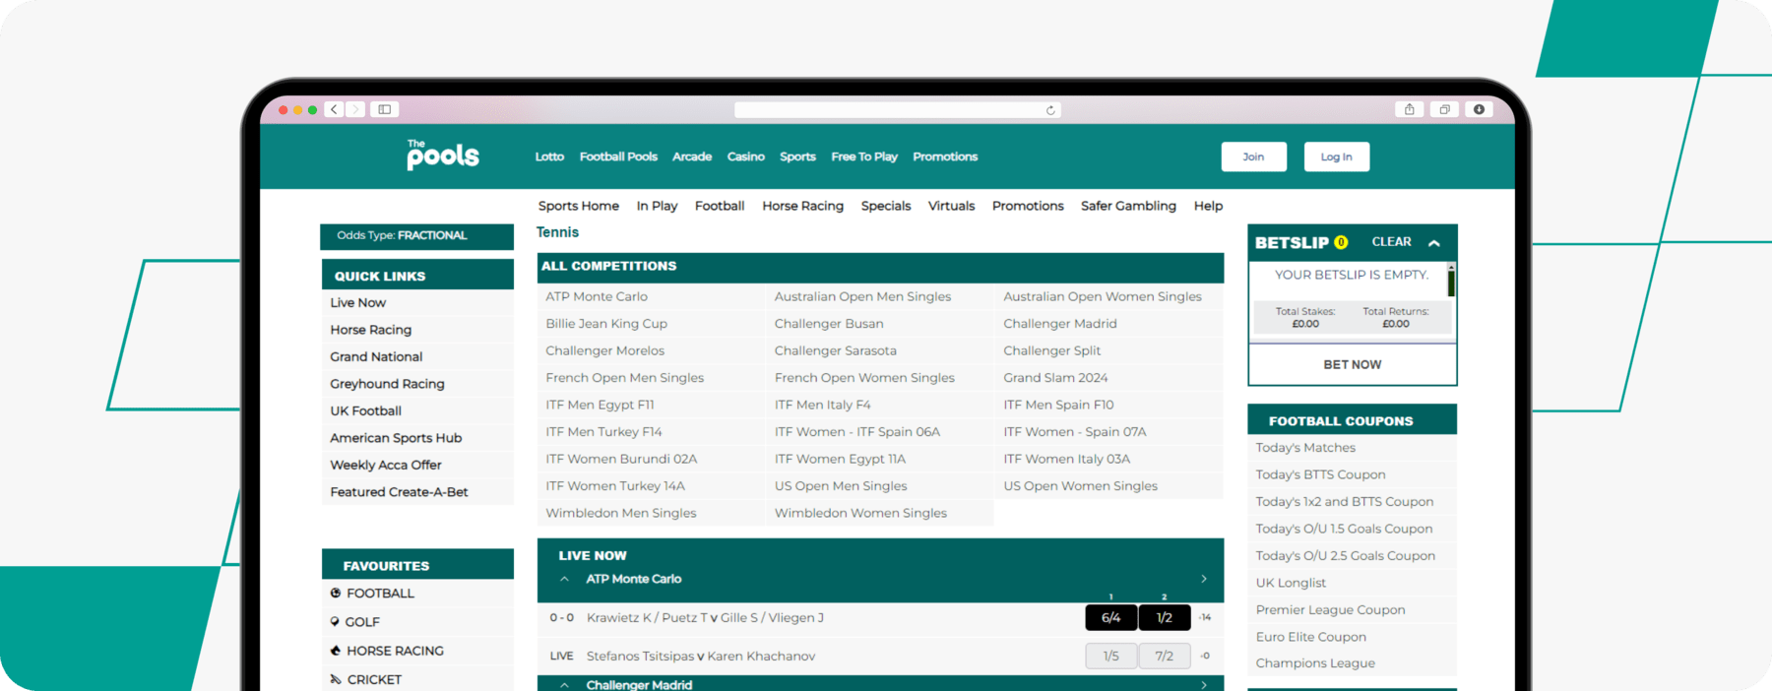Select 6/4 odds for Krawietz/Puetz
The image size is (1772, 691).
(x=1110, y=617)
